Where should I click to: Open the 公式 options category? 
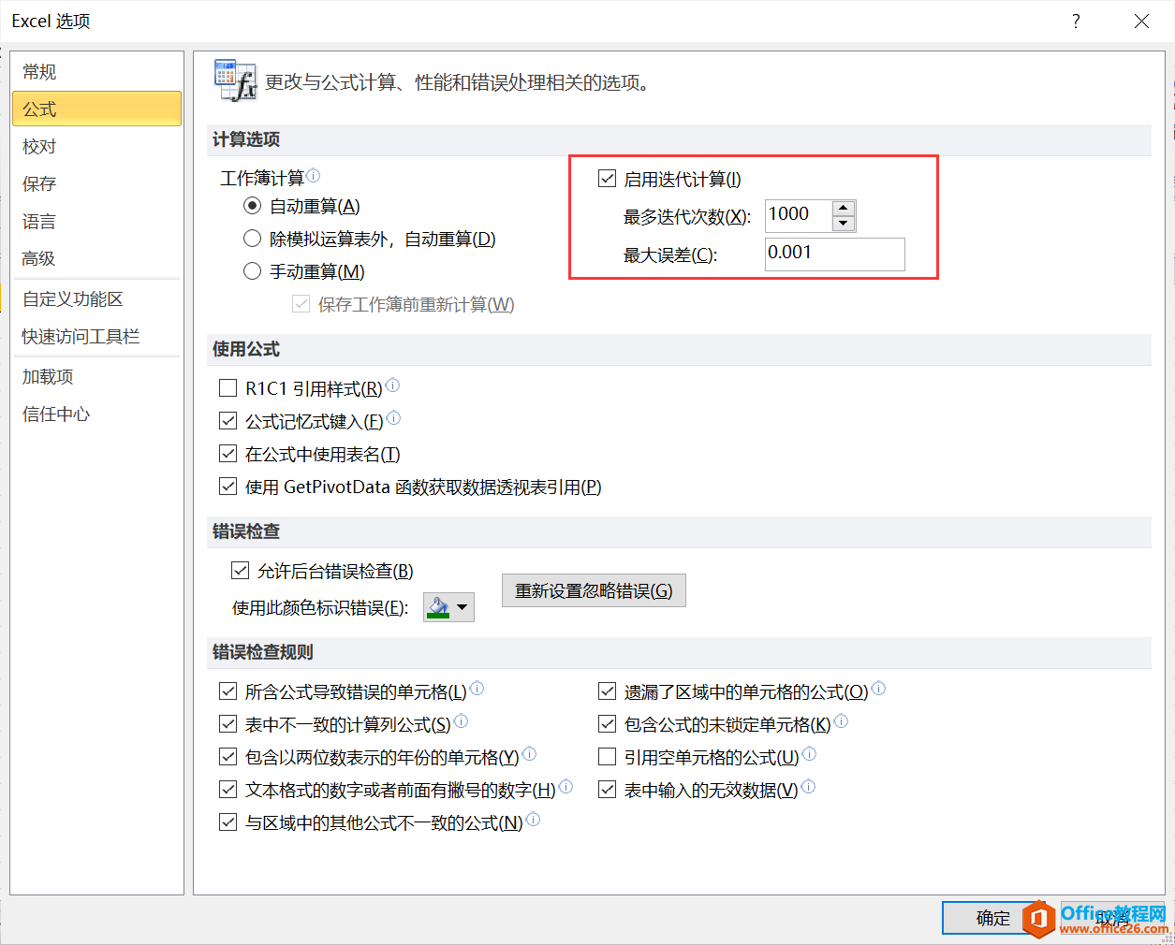(x=96, y=109)
